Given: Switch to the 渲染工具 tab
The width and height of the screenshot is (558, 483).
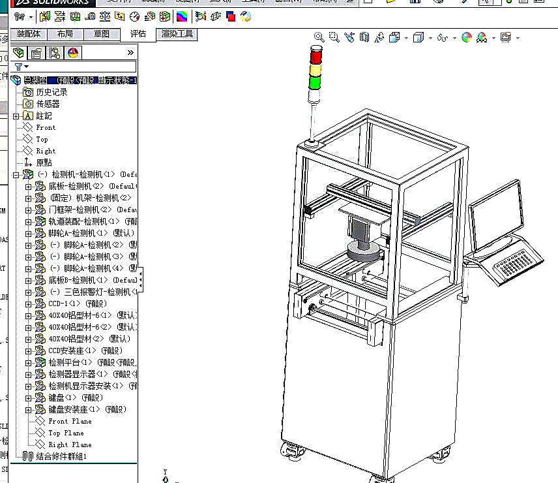Looking at the screenshot, I should pyautogui.click(x=177, y=34).
